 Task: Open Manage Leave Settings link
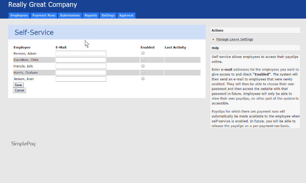click(234, 39)
